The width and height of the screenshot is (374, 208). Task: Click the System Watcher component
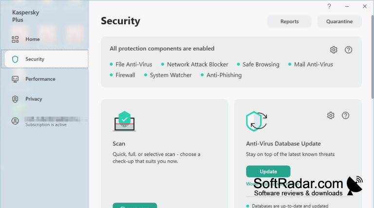168,75
